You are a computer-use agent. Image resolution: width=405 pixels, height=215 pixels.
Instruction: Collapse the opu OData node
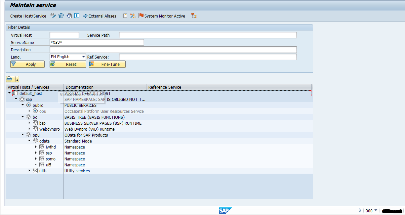click(23, 135)
